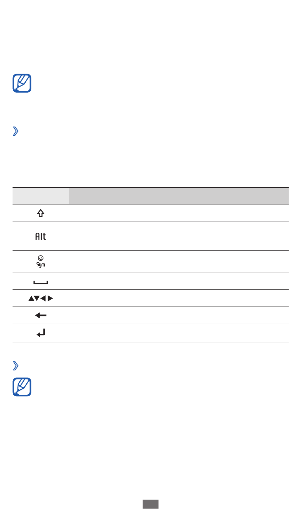Click the down triangle navigation arrow
301x511 pixels.
(x=37, y=298)
